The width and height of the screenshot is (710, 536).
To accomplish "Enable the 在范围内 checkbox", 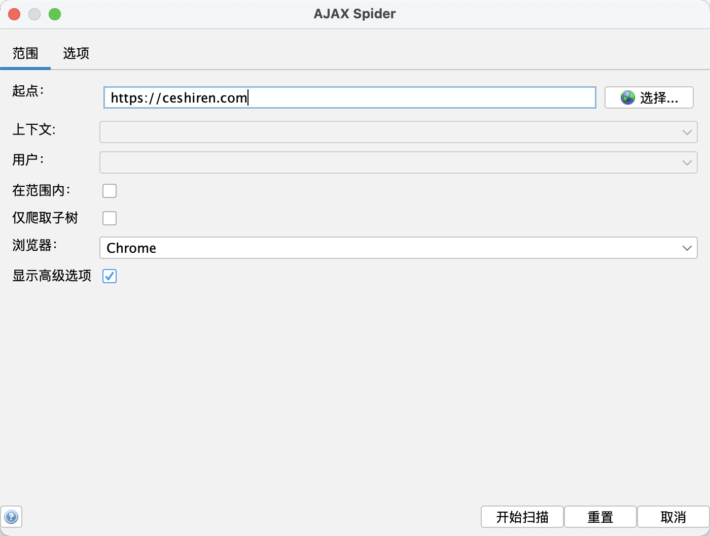I will (x=110, y=191).
